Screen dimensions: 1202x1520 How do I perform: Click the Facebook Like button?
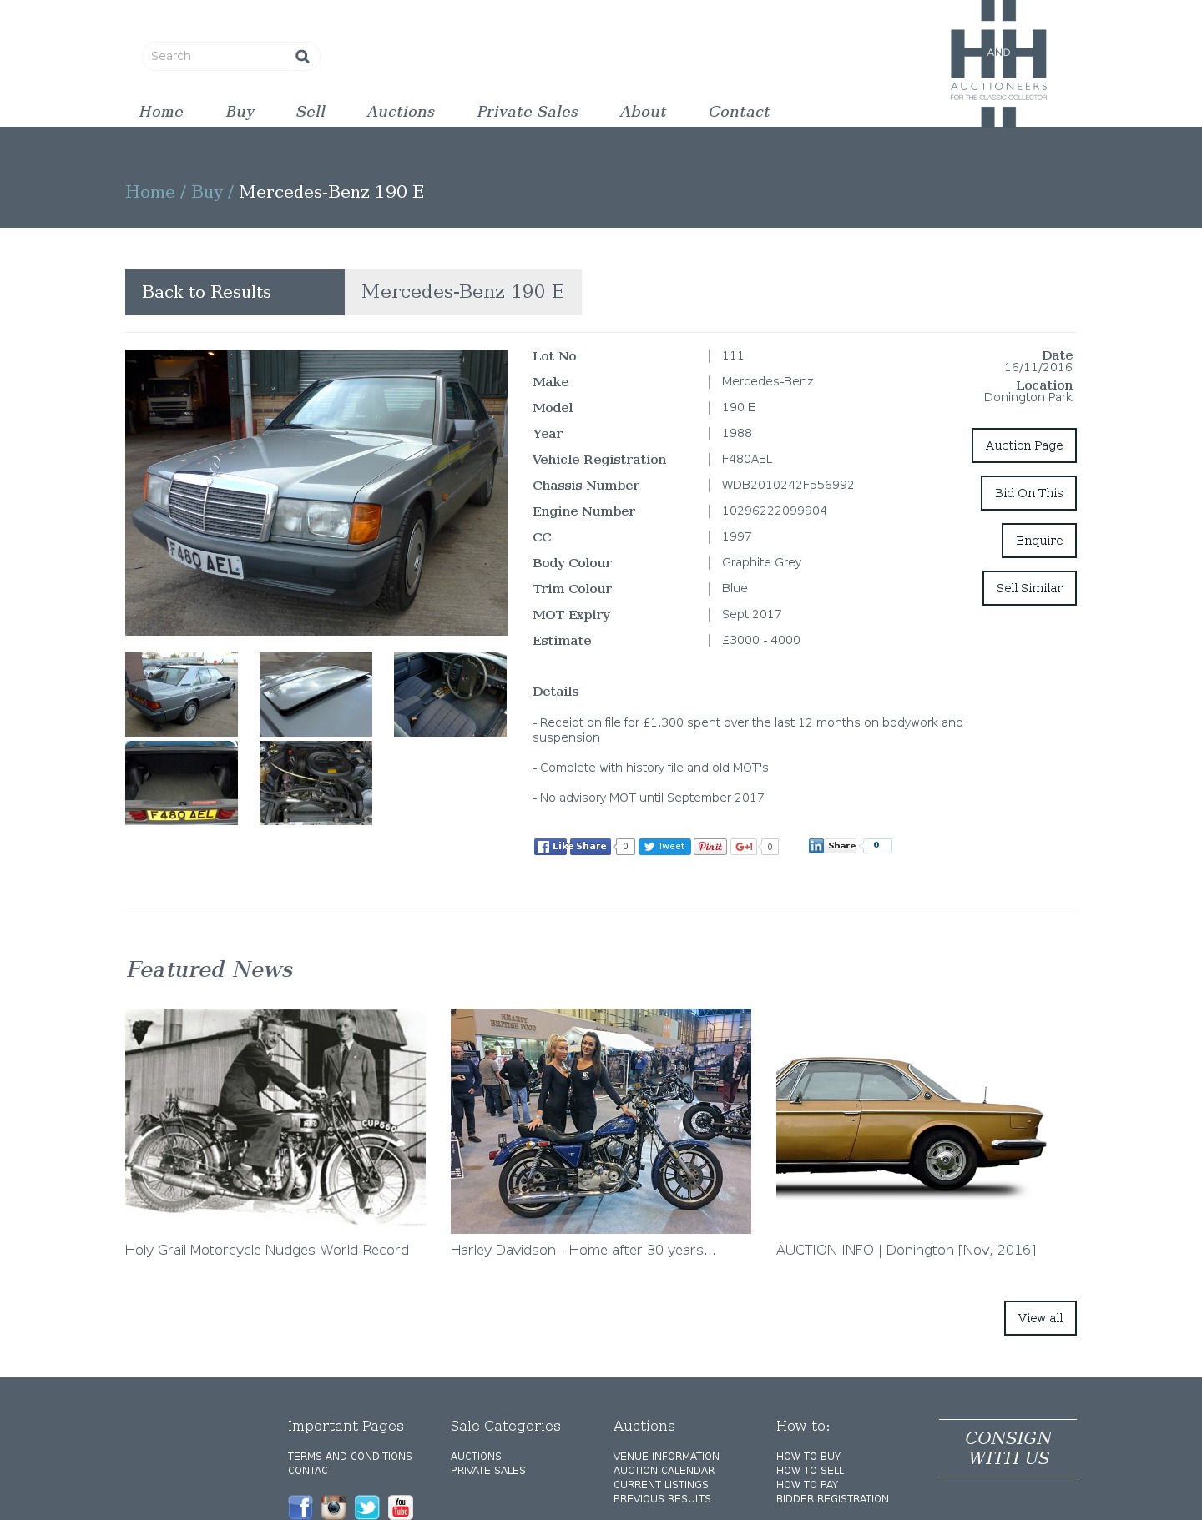[551, 847]
